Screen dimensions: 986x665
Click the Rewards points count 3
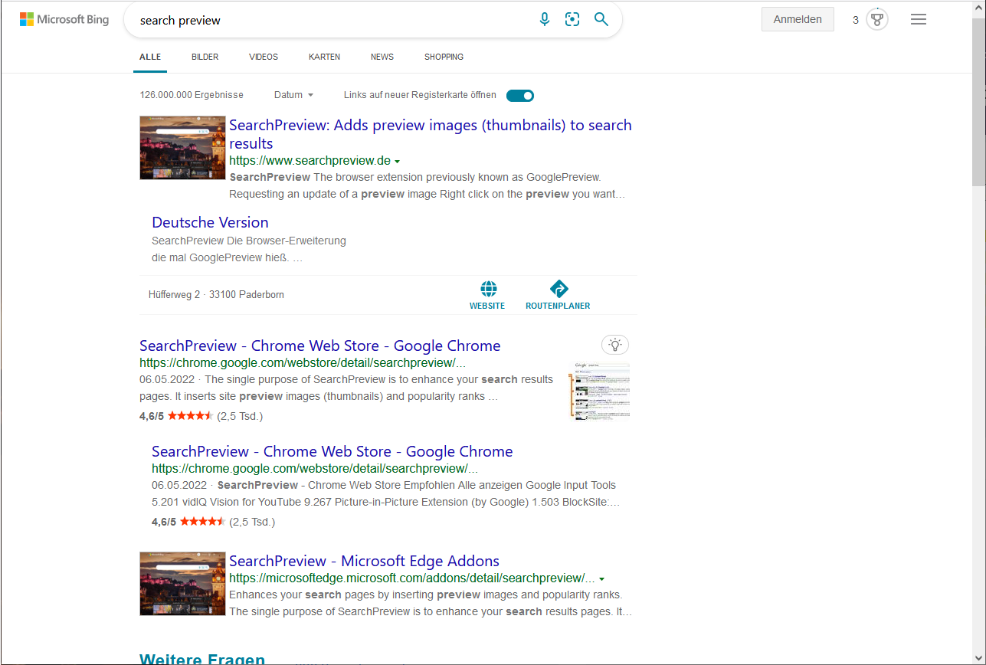pyautogui.click(x=856, y=20)
